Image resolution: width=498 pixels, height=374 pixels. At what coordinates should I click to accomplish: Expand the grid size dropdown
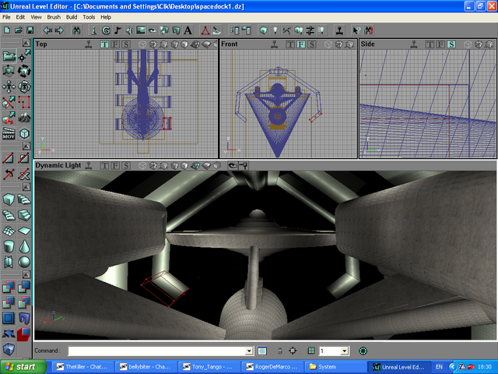(x=345, y=351)
